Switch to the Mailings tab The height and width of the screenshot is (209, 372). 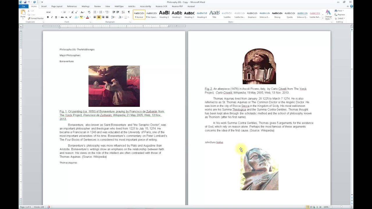pyautogui.click(x=85, y=6)
